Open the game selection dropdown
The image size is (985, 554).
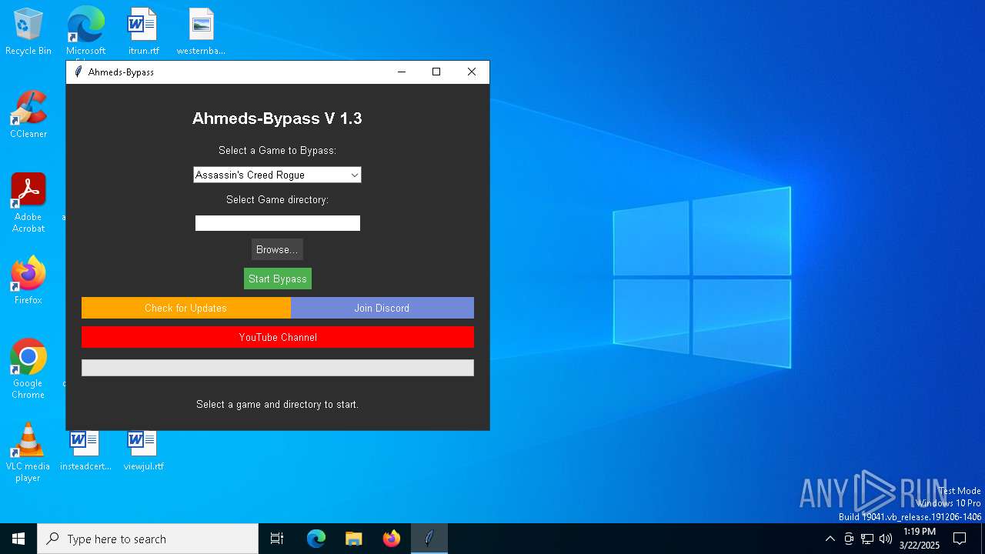click(277, 175)
